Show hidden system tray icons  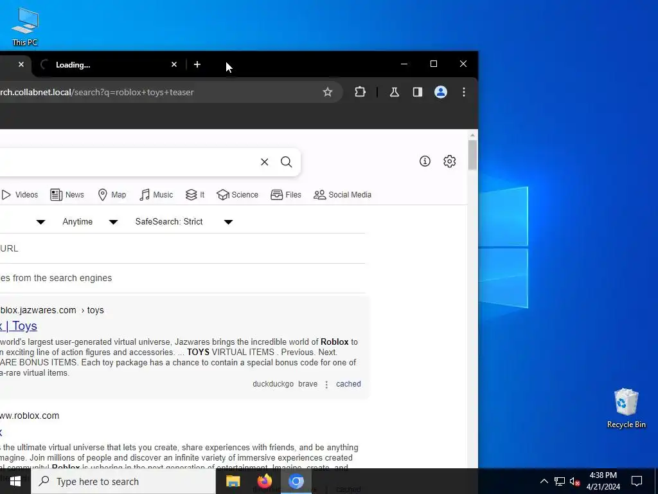coord(544,481)
